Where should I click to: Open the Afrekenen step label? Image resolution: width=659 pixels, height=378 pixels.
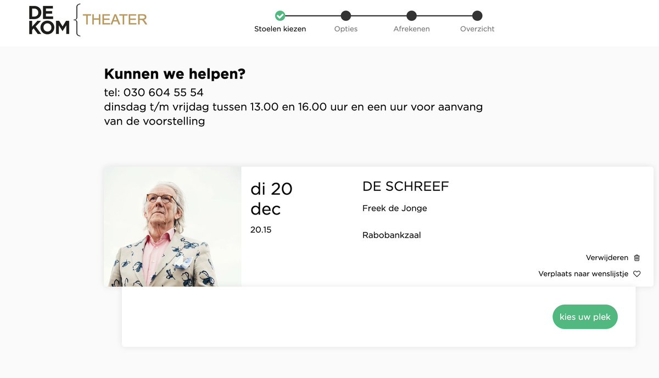(411, 29)
